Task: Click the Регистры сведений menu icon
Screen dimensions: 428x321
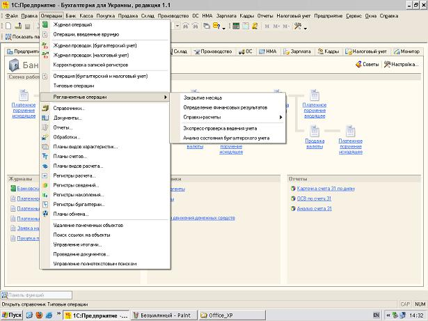Action: click(x=45, y=185)
